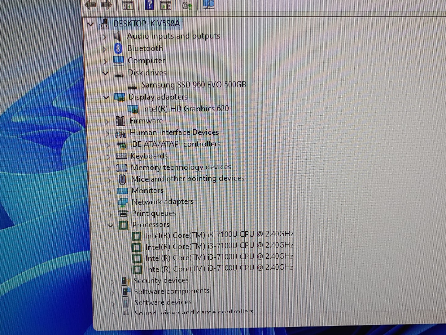Select the third i3-7100U processor entry
The width and height of the screenshot is (446, 335).
click(x=220, y=257)
